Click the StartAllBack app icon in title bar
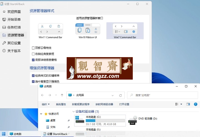This screenshot has width=200, height=137. [x=2, y=4]
